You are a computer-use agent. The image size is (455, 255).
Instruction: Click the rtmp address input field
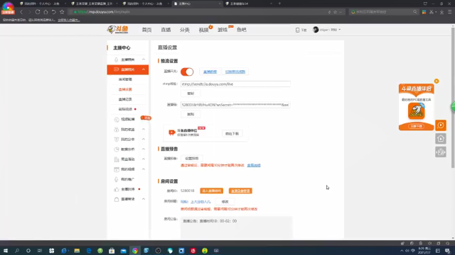click(235, 84)
